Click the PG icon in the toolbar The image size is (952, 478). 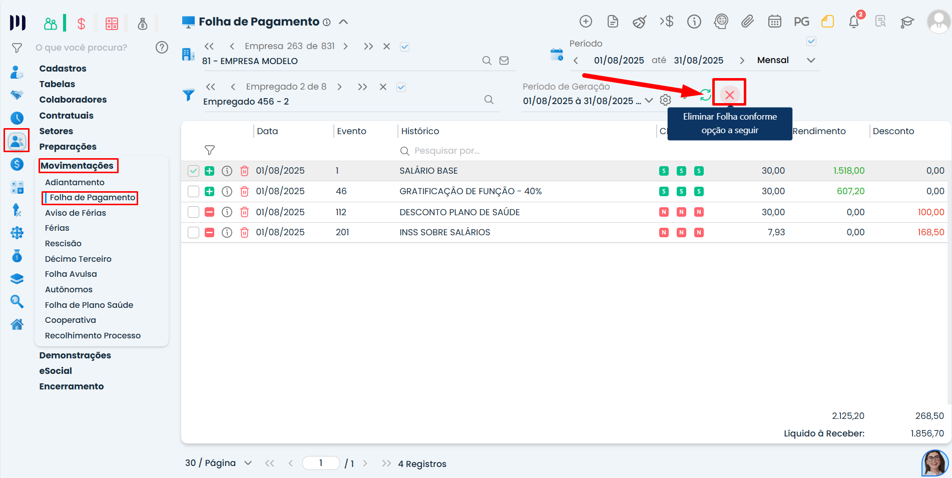(x=801, y=22)
